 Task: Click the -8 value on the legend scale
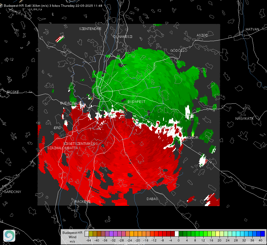point(162,240)
